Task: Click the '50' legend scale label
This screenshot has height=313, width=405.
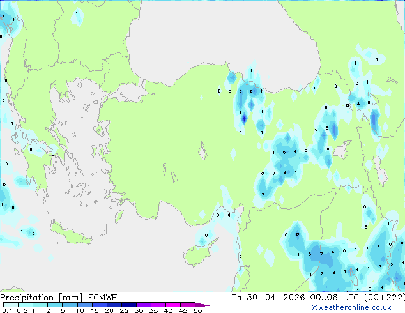Action: [x=197, y=310]
